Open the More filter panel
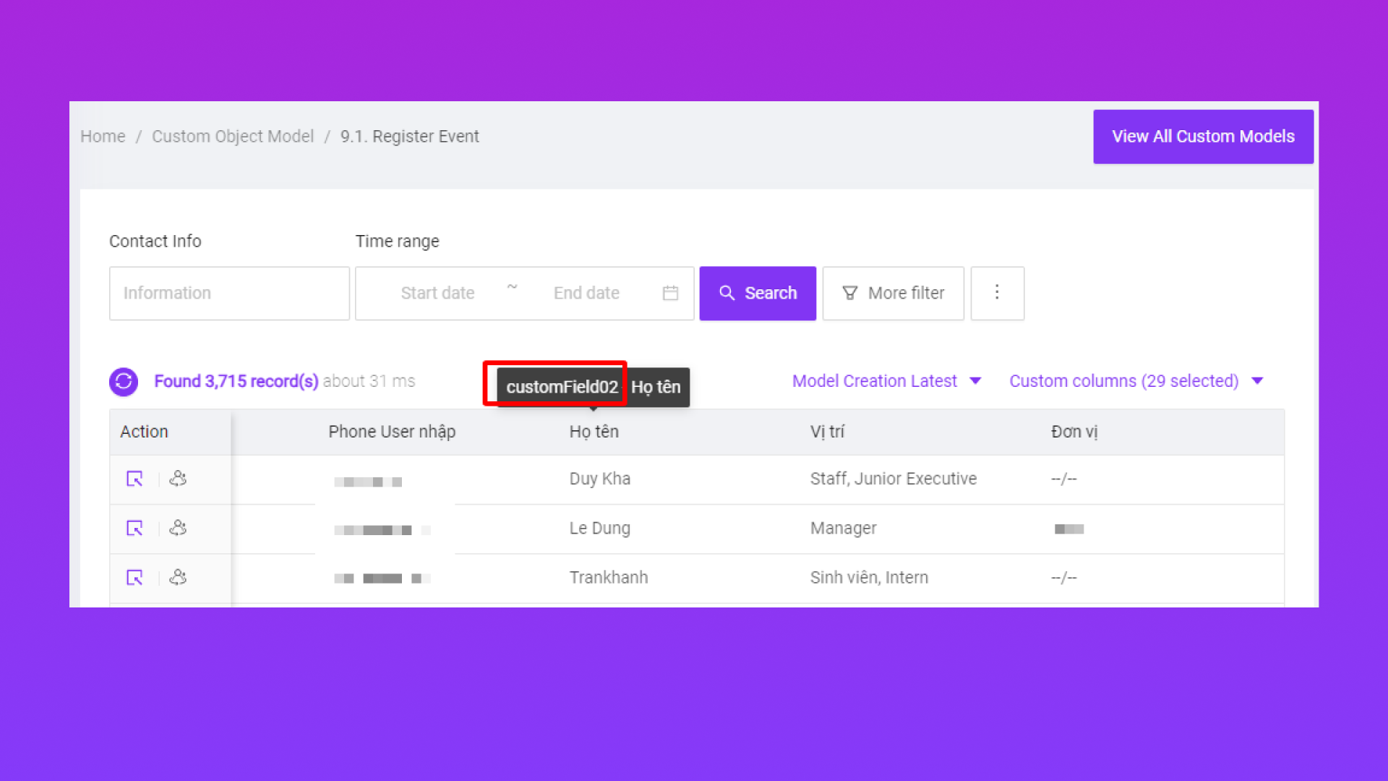Image resolution: width=1388 pixels, height=781 pixels. pyautogui.click(x=893, y=293)
